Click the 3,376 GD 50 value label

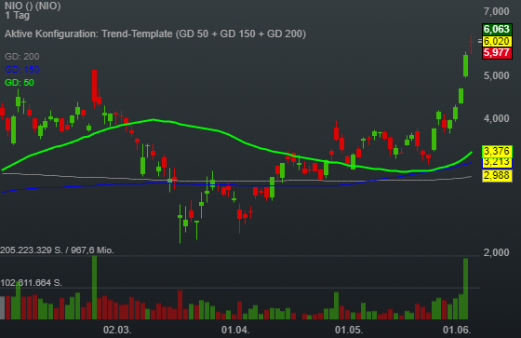(x=497, y=151)
